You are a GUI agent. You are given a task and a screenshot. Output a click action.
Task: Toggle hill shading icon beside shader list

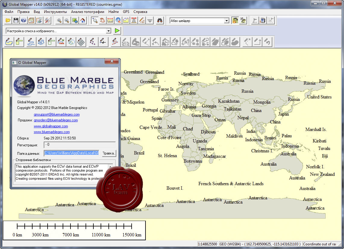[235, 20]
